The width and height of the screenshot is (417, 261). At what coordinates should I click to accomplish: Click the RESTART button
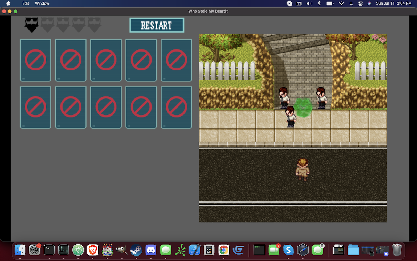156,25
